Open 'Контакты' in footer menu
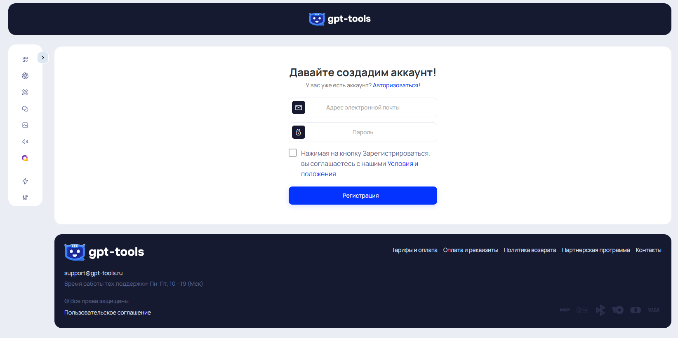This screenshot has height=338, width=678. (x=648, y=250)
